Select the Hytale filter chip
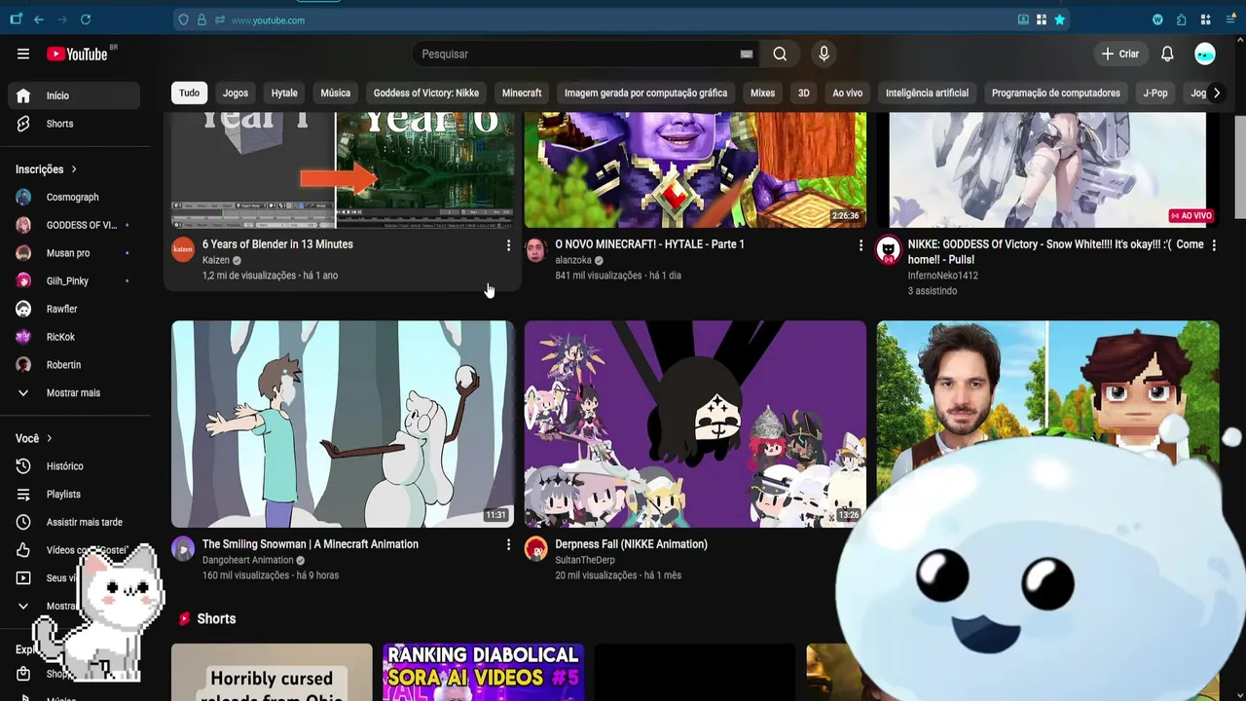This screenshot has height=701, width=1246. tap(284, 92)
